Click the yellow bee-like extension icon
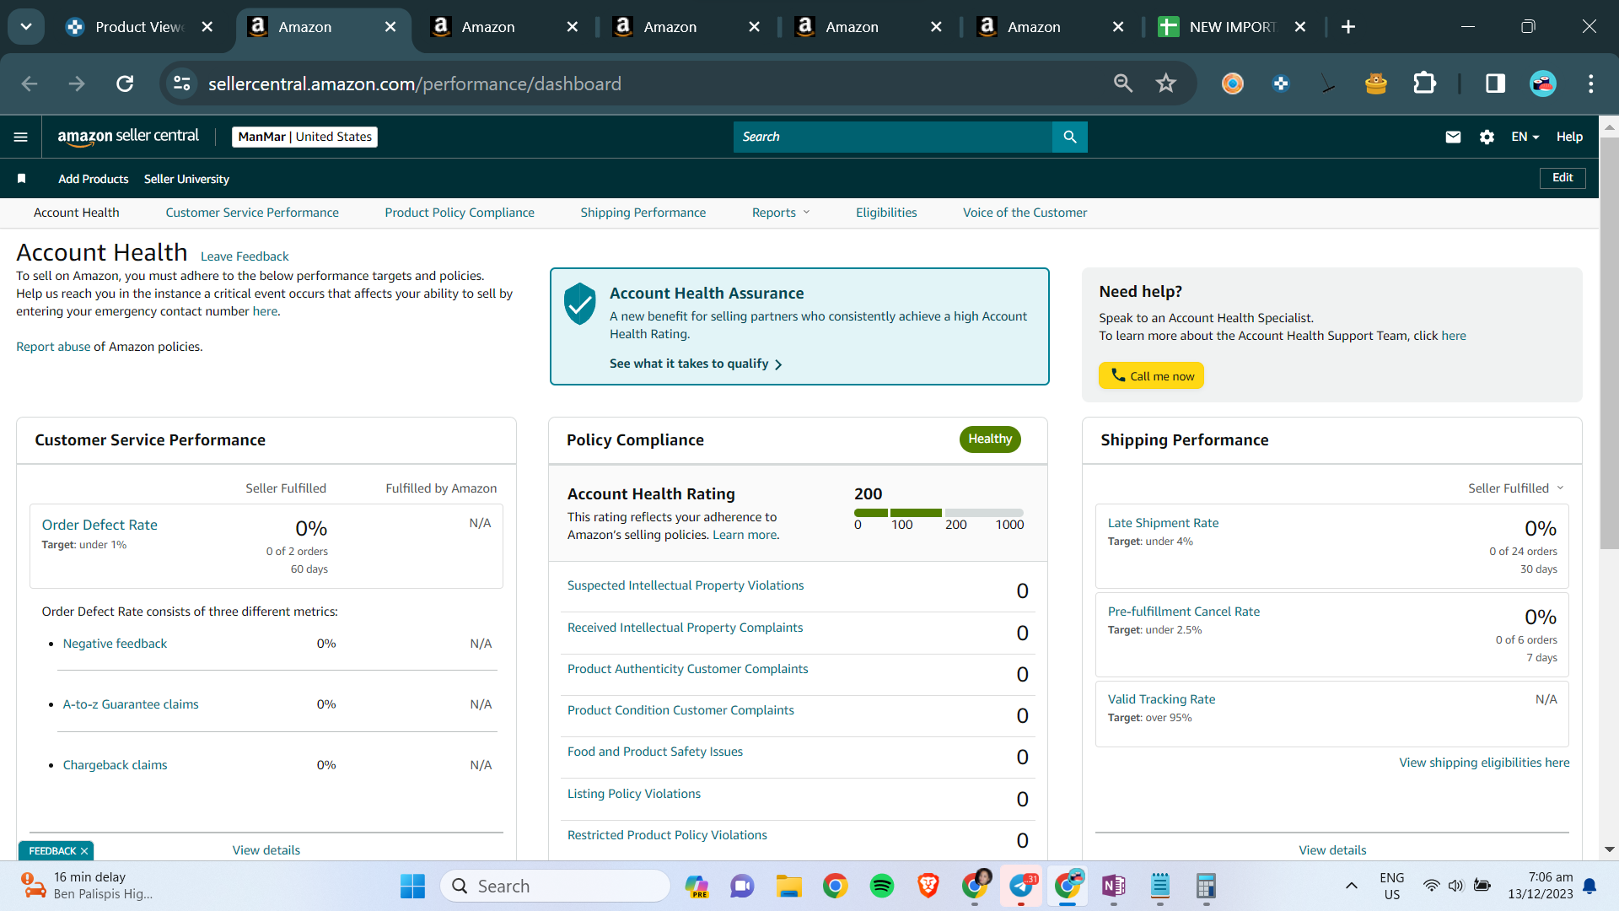Image resolution: width=1619 pixels, height=911 pixels. pos(1376,84)
